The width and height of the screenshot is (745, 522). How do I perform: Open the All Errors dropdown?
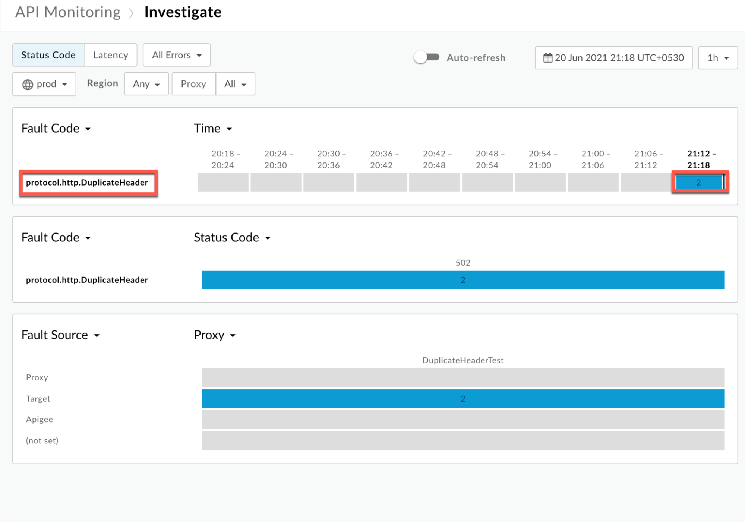pos(177,55)
